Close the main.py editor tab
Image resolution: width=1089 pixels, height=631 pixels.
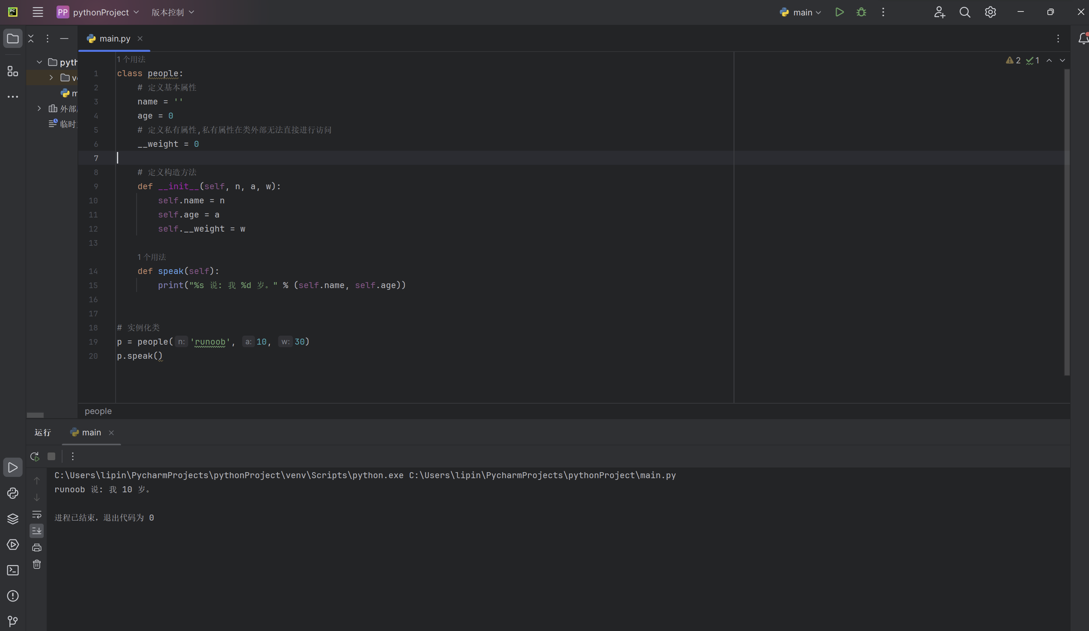point(140,39)
